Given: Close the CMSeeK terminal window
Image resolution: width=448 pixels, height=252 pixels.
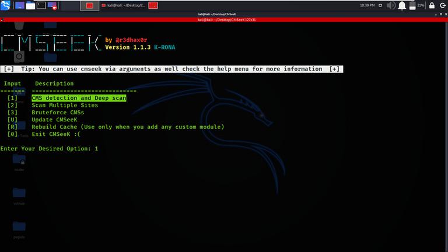Looking at the screenshot, I should pos(446,14).
